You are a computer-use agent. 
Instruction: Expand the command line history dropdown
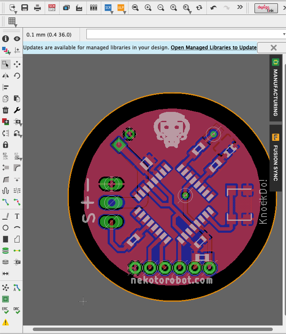tap(284, 34)
